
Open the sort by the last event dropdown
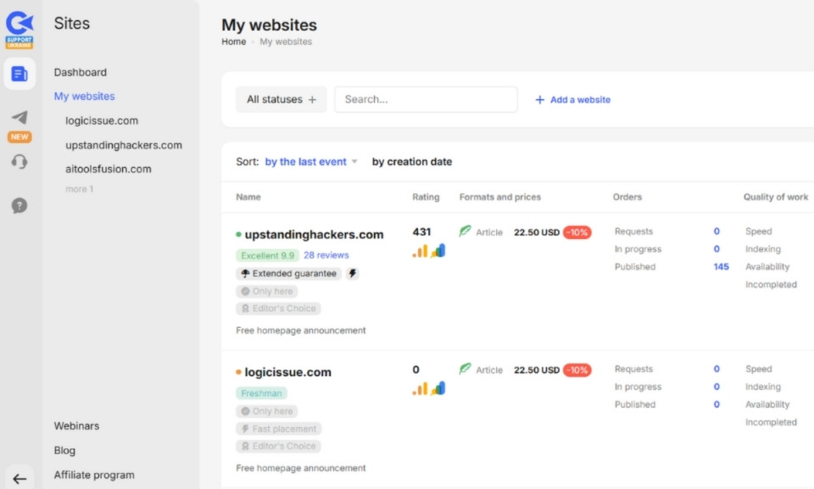(x=311, y=162)
